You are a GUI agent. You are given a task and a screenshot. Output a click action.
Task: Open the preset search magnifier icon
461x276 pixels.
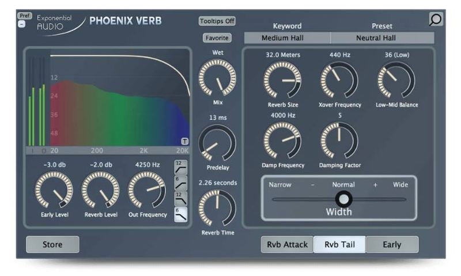pyautogui.click(x=436, y=20)
